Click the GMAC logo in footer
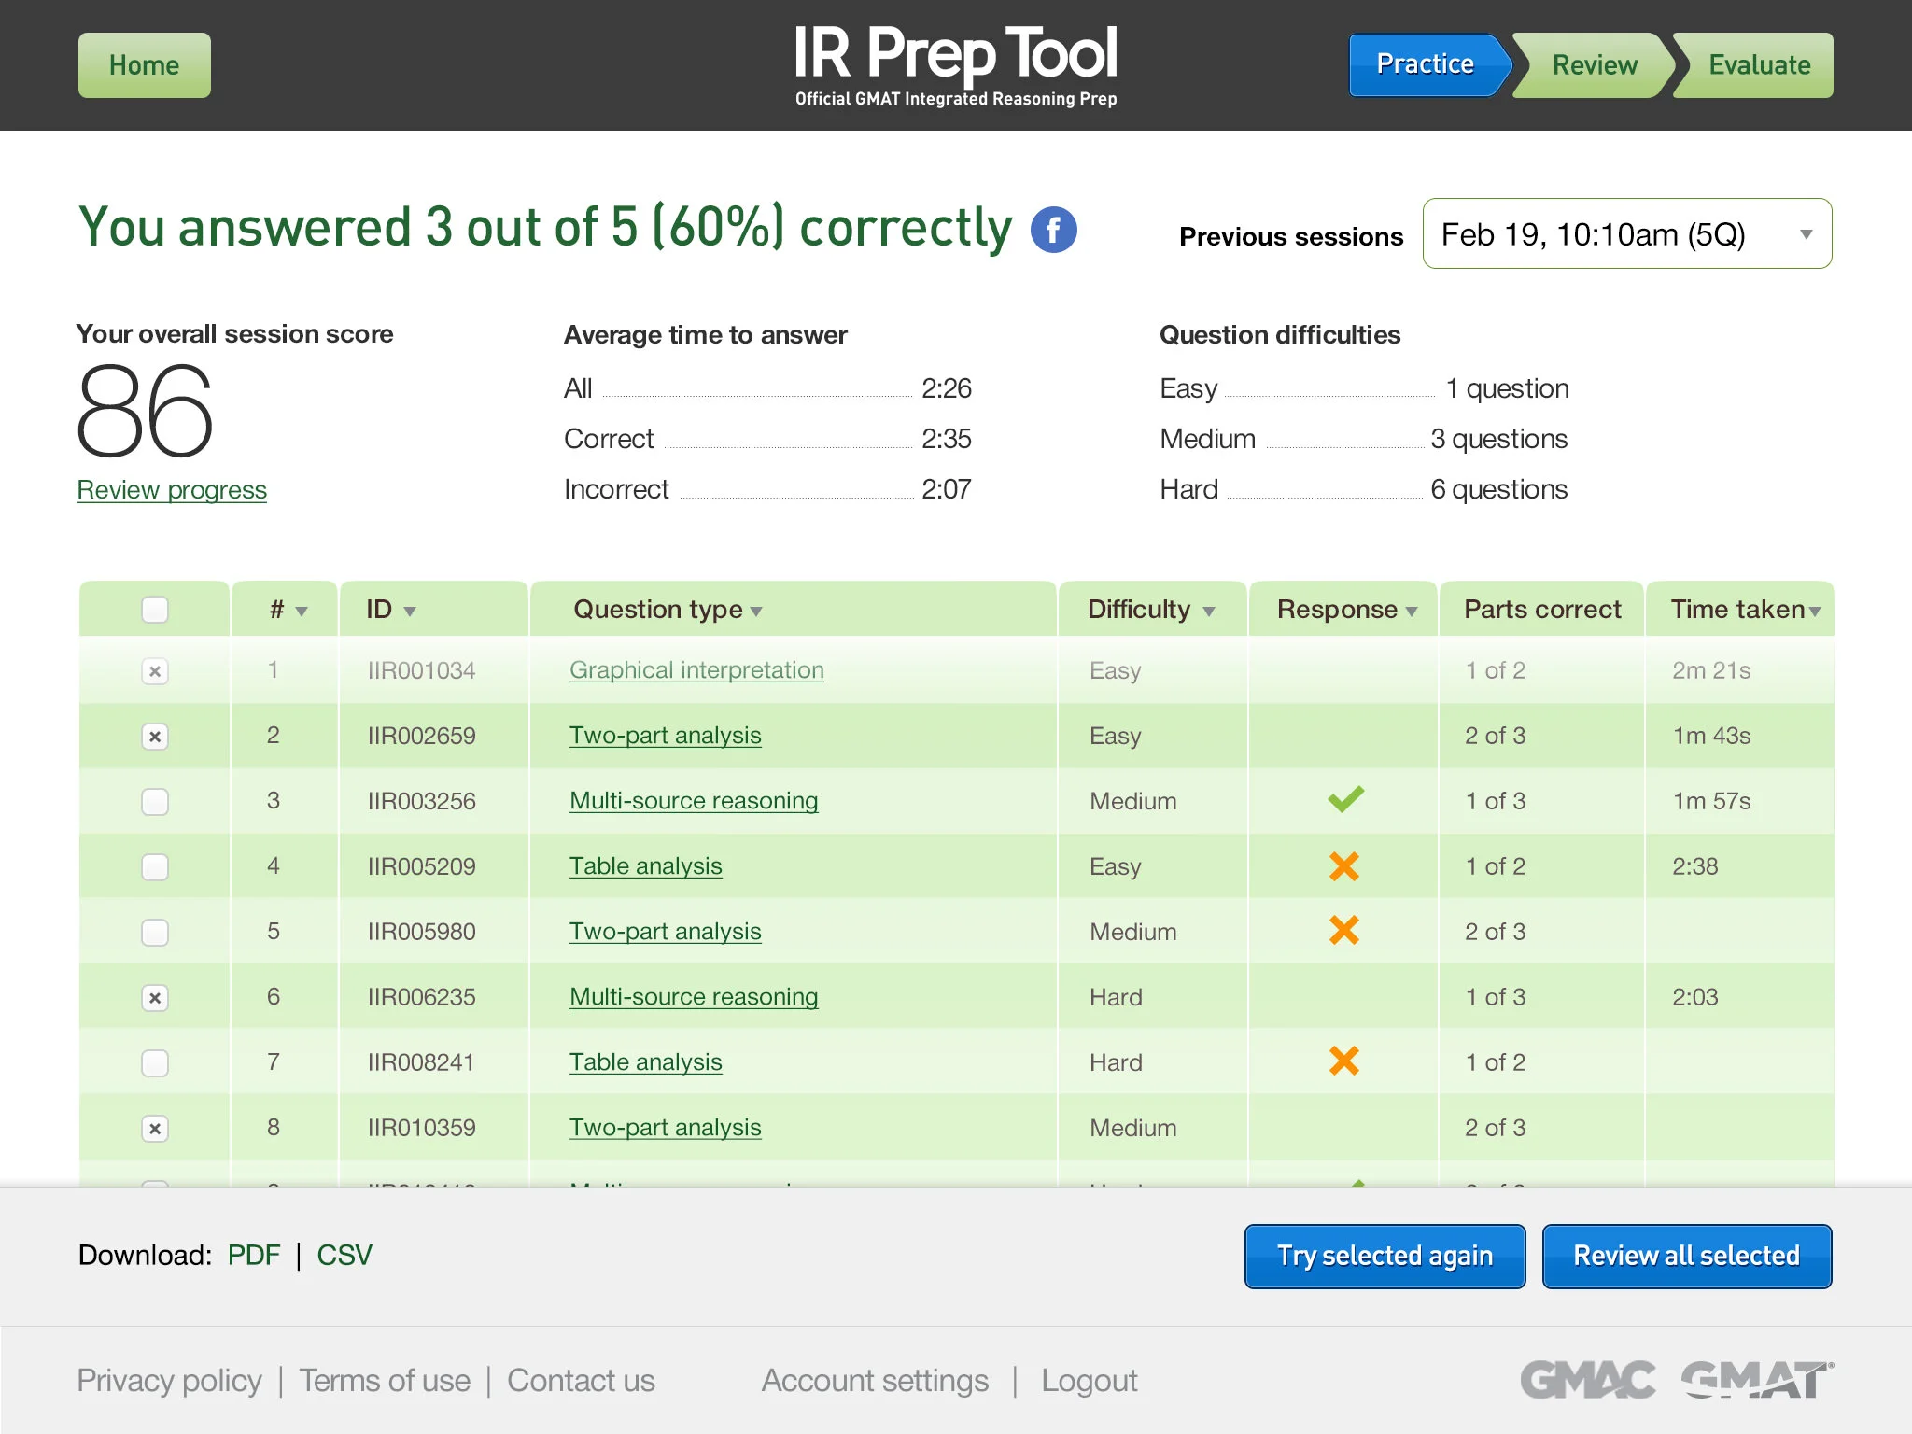1912x1434 pixels. [x=1587, y=1379]
